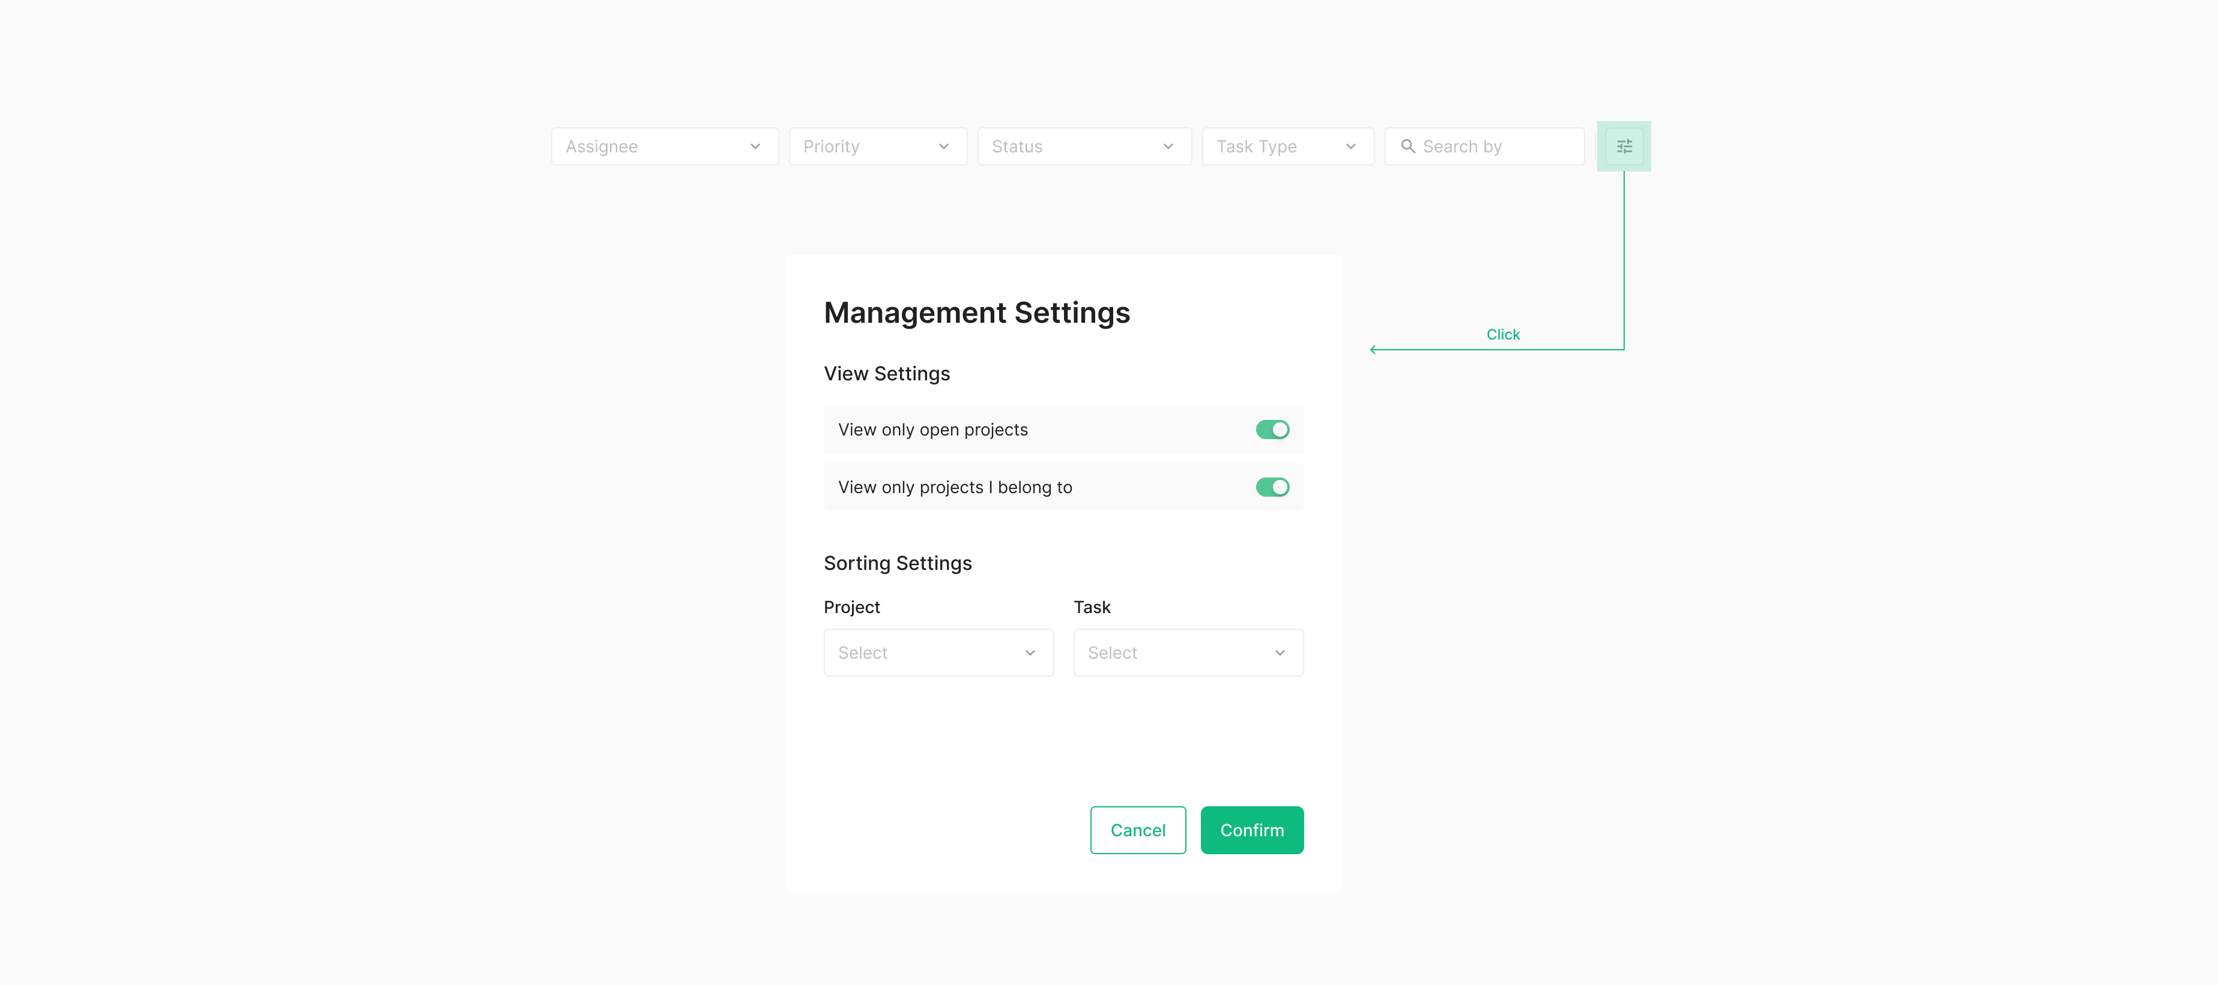The height and width of the screenshot is (985, 2218).
Task: Click chevron arrow of Task sorting select
Action: click(x=1280, y=653)
